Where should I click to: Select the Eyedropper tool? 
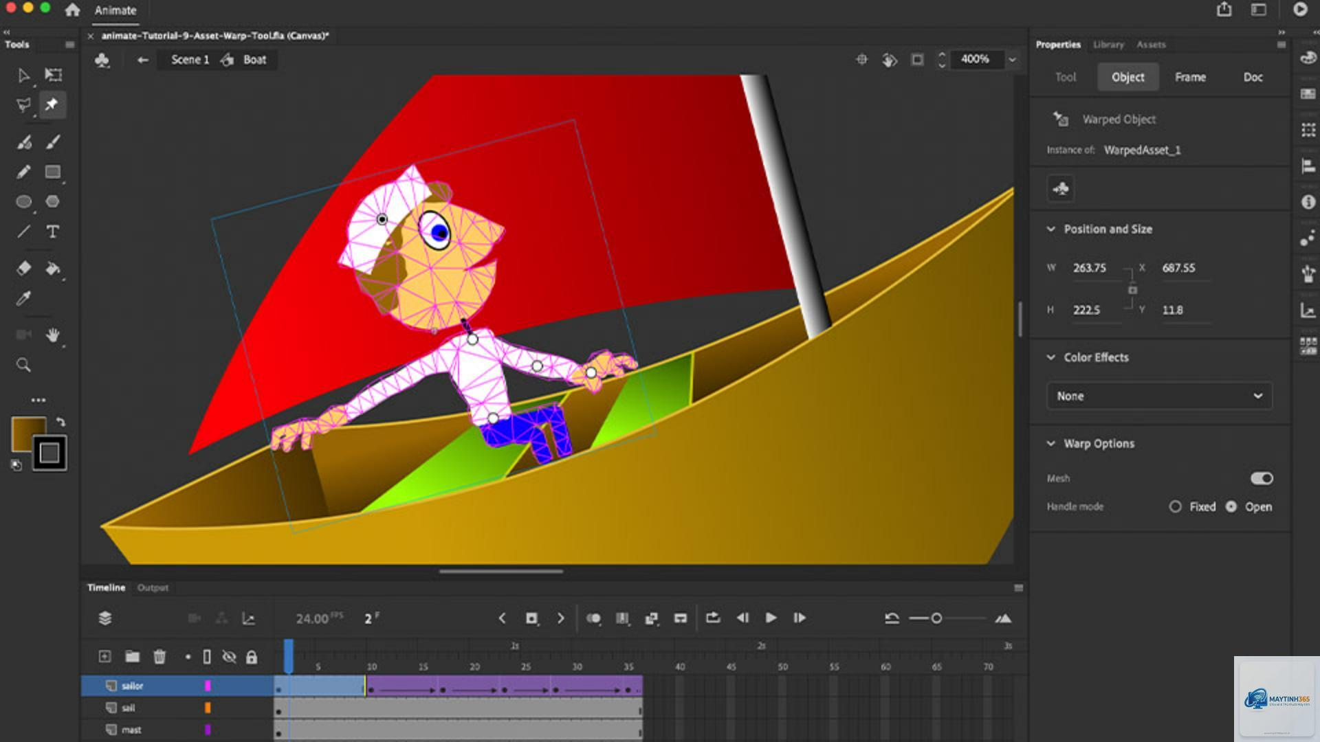[23, 298]
